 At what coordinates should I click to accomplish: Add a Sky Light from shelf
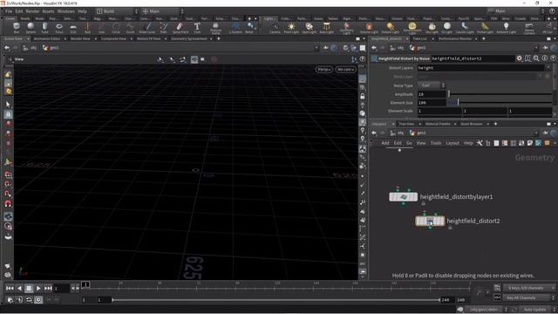(x=432, y=27)
